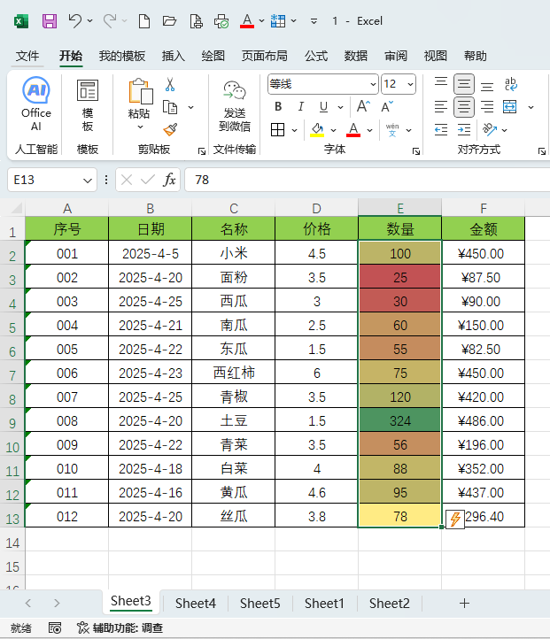Decrease font size with the smaller A

click(387, 107)
